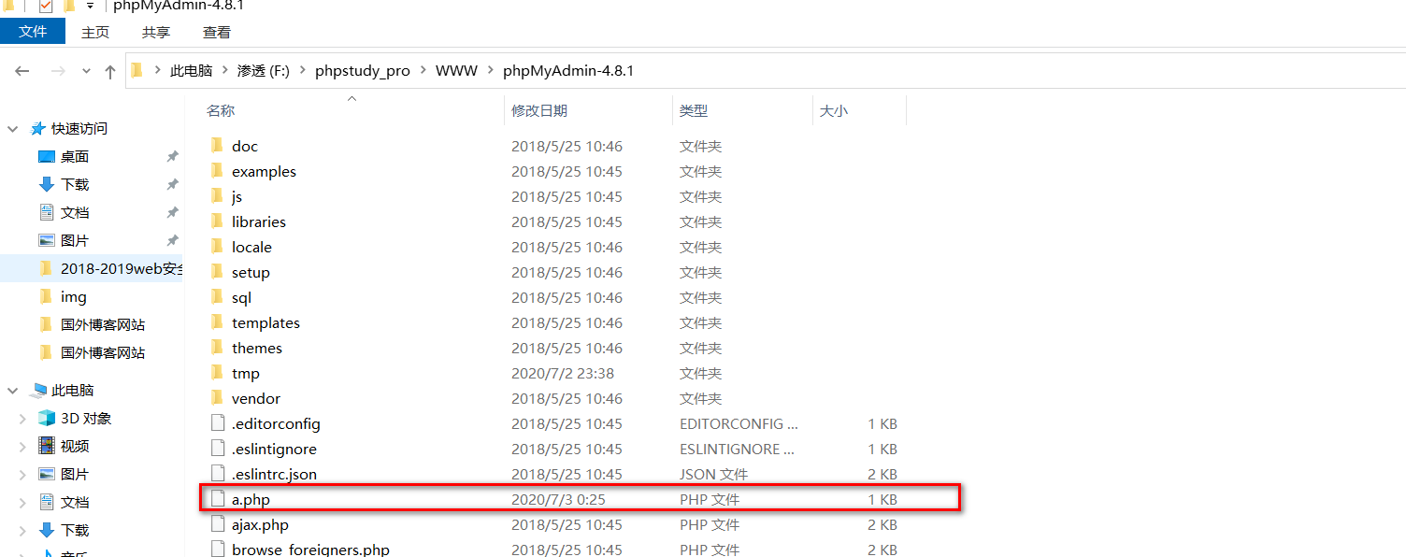Select the ajax.php file name
Screen dimensions: 1406x557
click(x=260, y=525)
